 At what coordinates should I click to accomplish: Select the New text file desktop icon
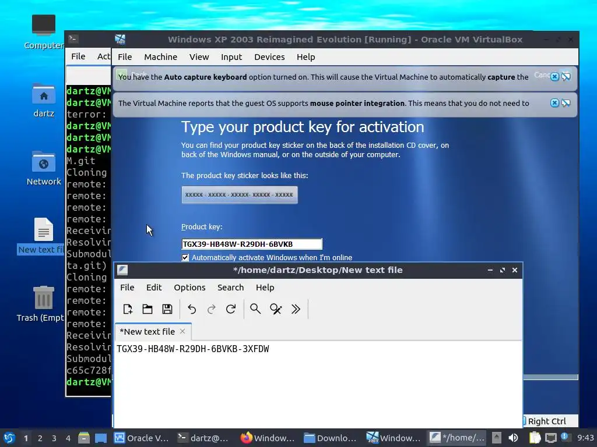(42, 236)
